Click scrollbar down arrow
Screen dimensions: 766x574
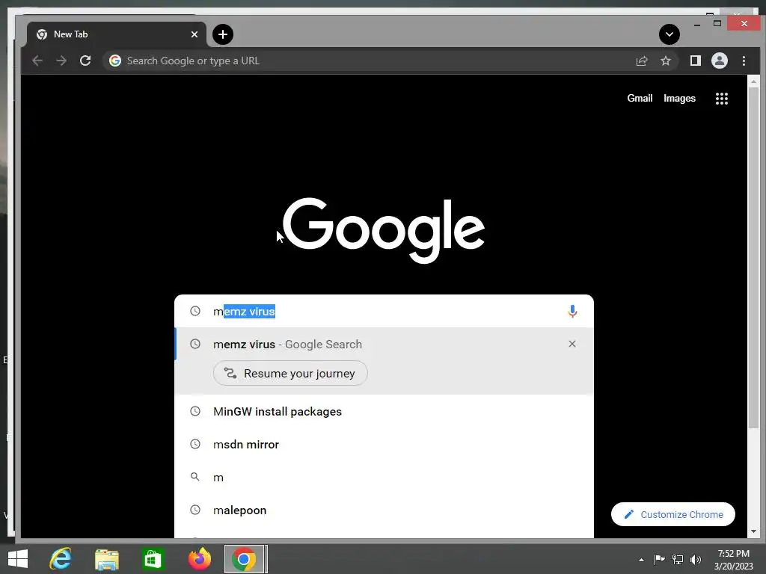(753, 531)
